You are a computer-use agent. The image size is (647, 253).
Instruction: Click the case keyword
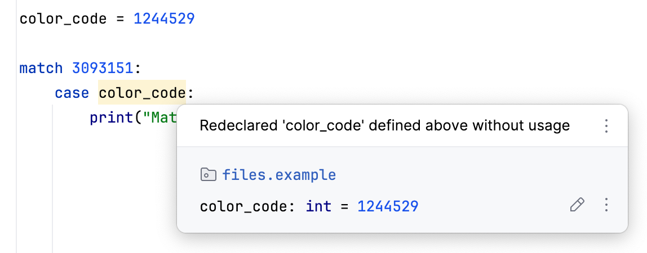coord(72,93)
